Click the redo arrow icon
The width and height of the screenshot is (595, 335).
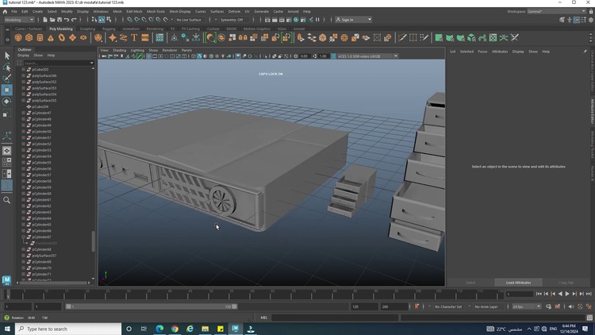tap(74, 20)
